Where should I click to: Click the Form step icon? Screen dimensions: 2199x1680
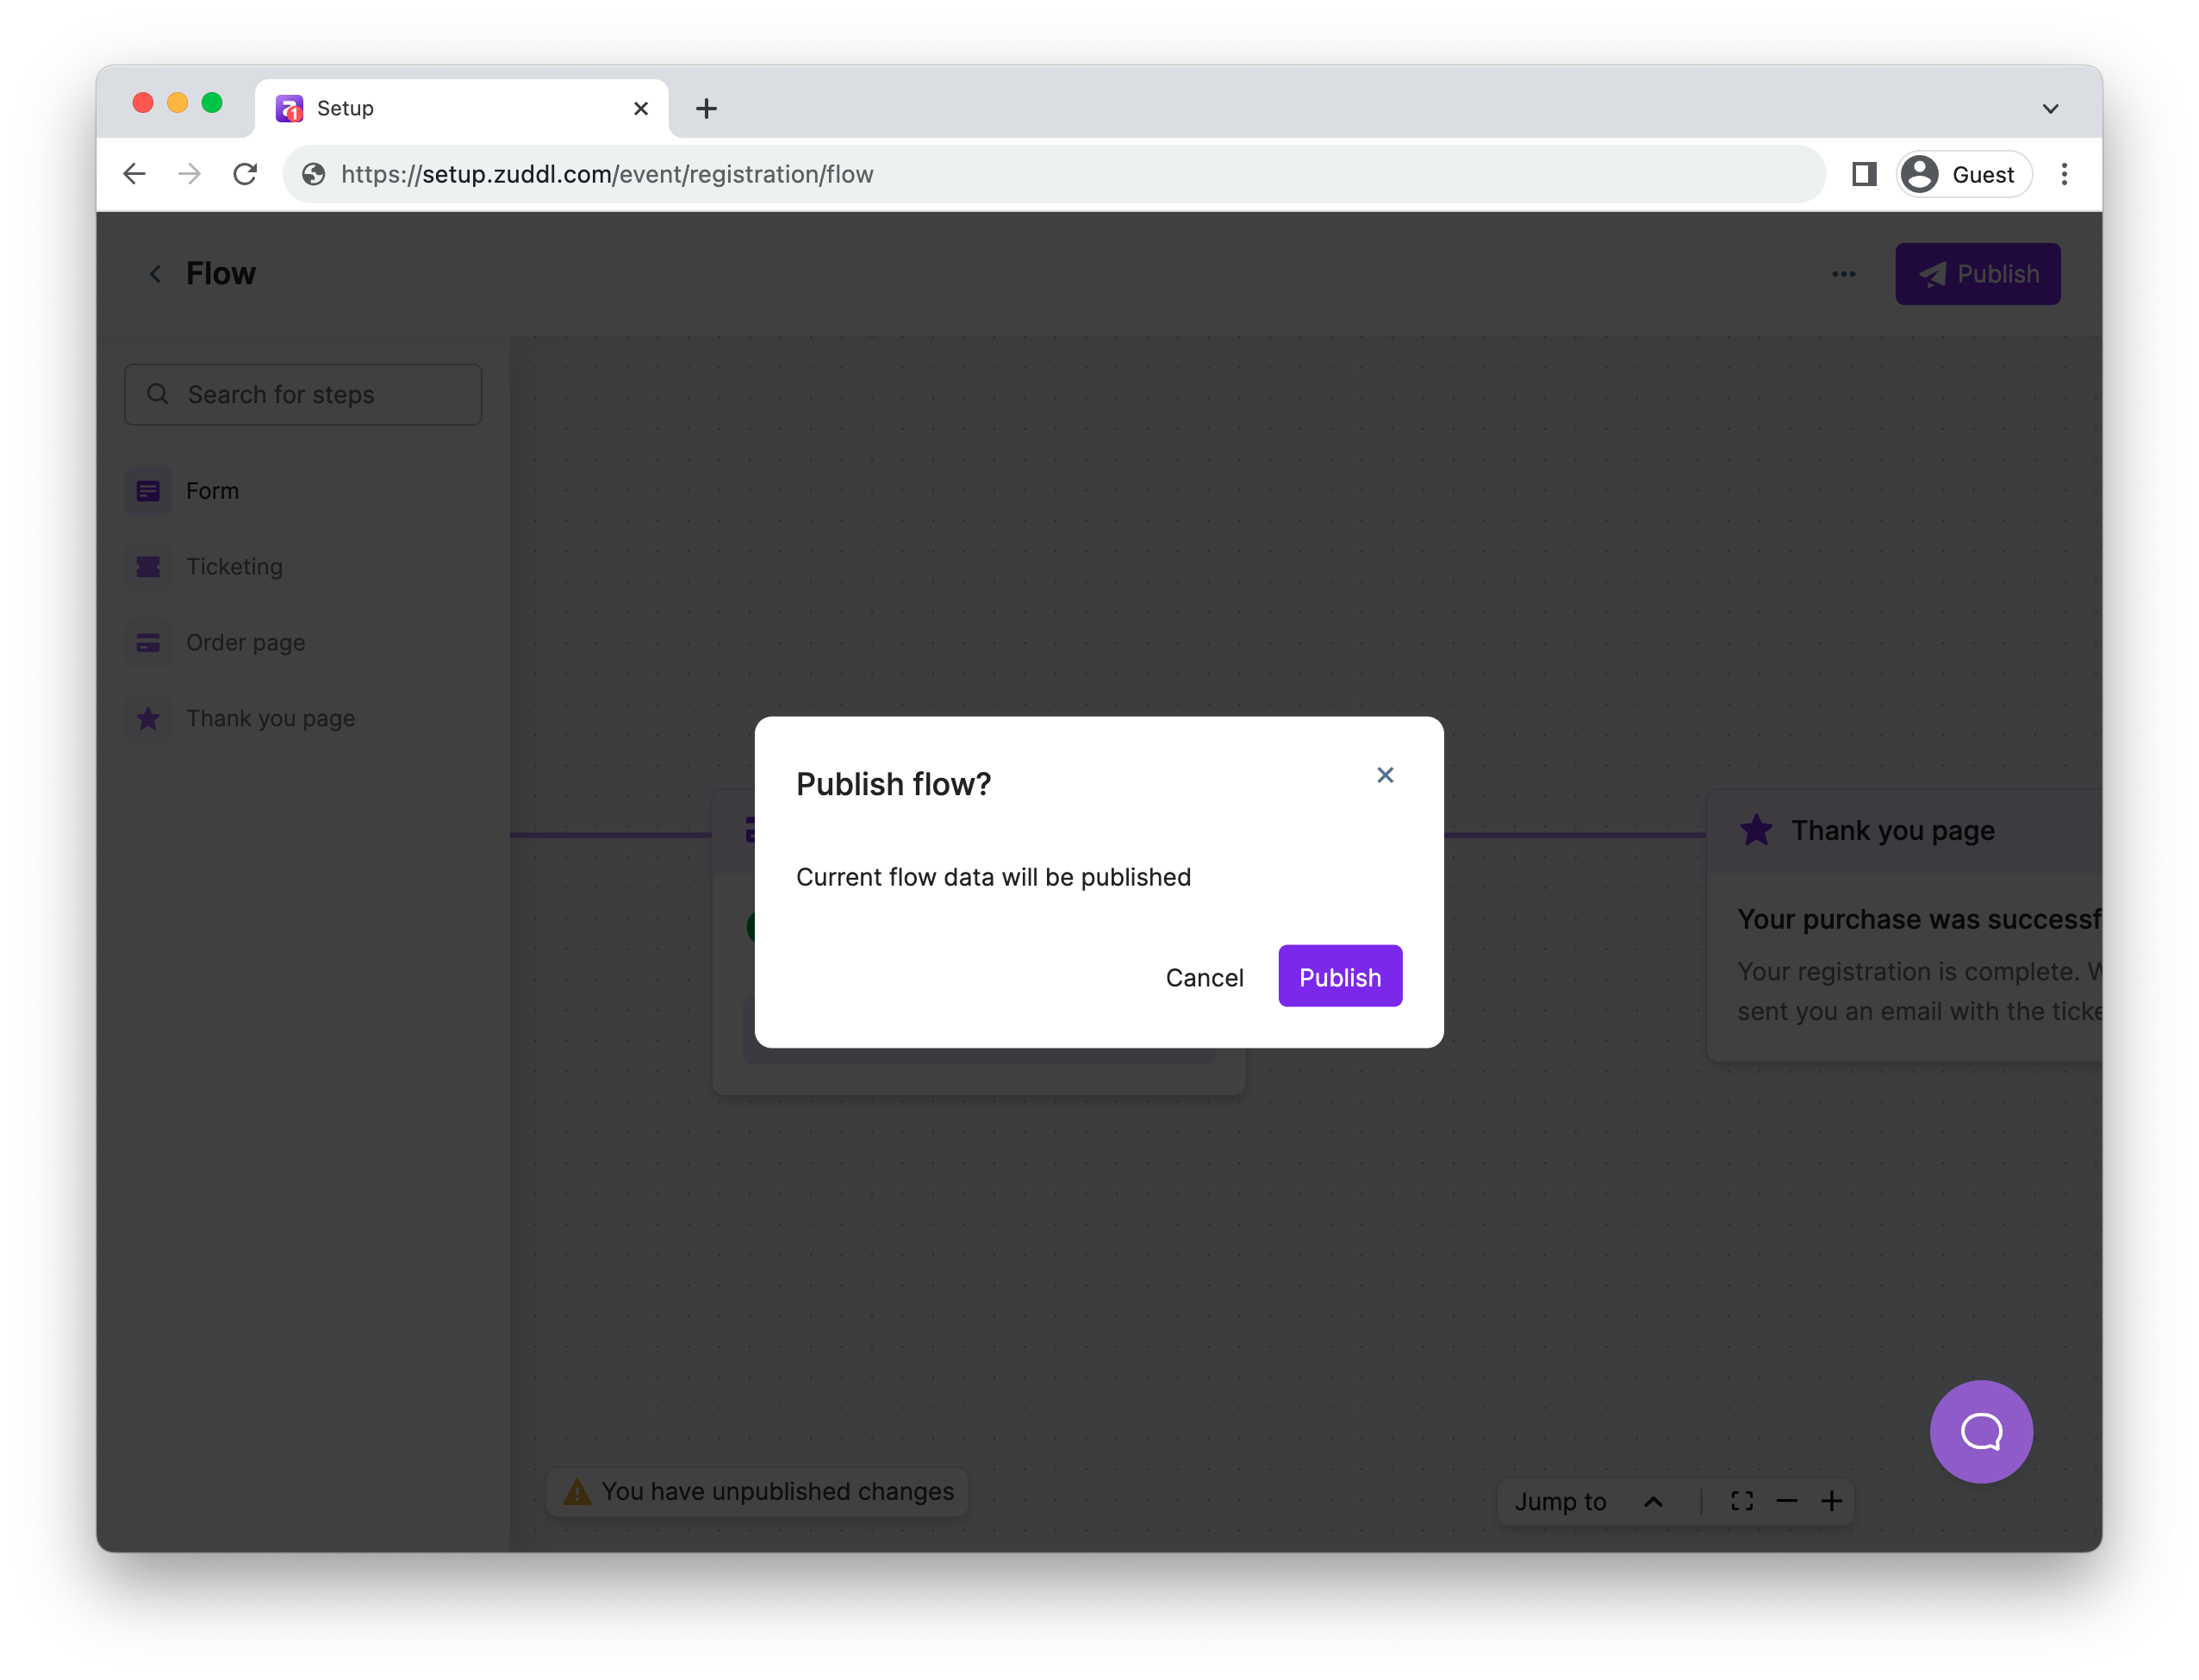[148, 491]
